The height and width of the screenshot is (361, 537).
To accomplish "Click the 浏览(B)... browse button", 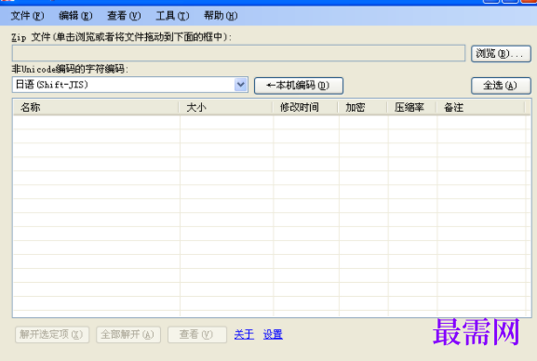I will 501,54.
